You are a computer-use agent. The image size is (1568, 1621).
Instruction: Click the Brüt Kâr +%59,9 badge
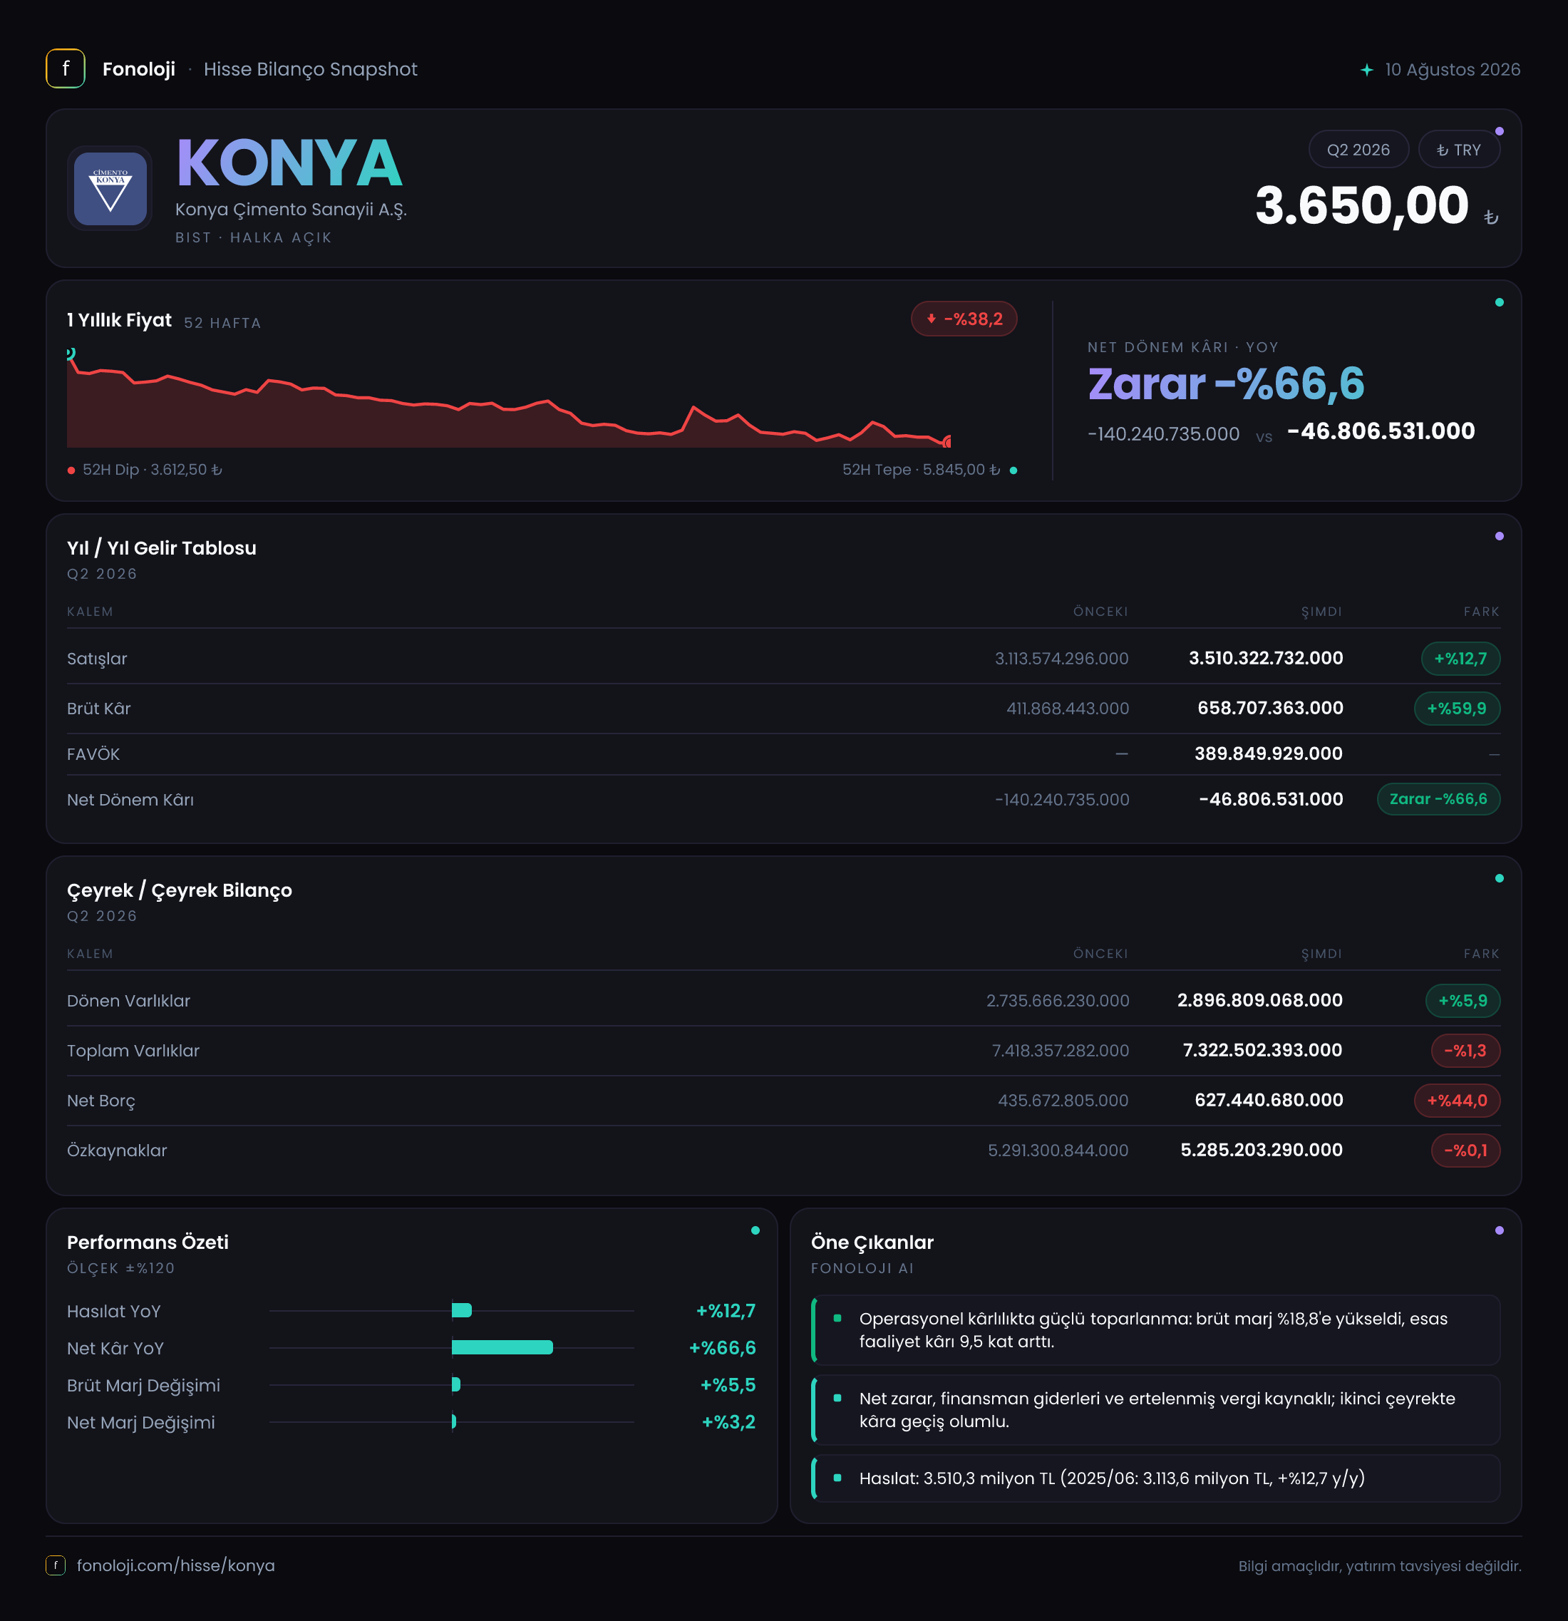coord(1458,709)
